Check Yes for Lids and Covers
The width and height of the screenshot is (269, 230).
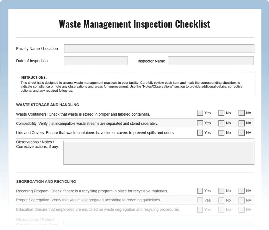(x=200, y=133)
